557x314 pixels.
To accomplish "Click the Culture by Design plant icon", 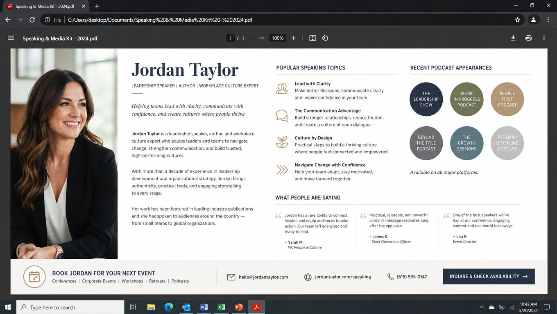I will click(282, 142).
